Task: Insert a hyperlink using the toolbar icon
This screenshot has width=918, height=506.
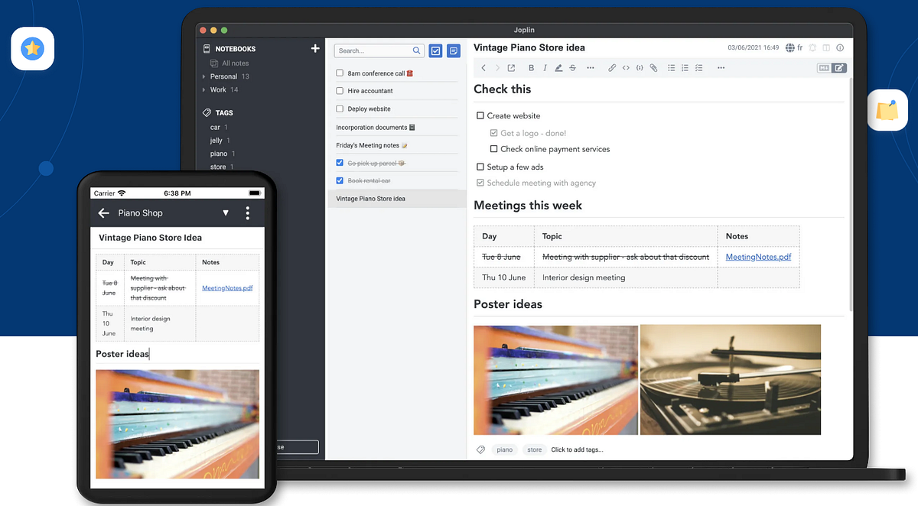Action: tap(612, 67)
